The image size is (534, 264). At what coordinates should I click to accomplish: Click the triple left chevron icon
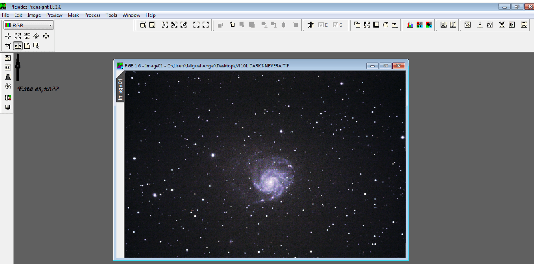(x=468, y=25)
